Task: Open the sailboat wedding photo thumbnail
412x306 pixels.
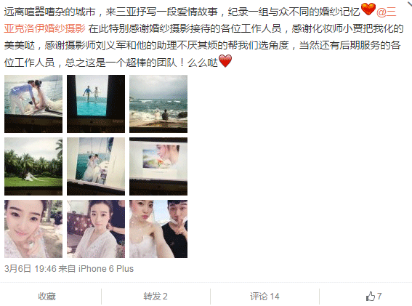Action: (x=96, y=166)
